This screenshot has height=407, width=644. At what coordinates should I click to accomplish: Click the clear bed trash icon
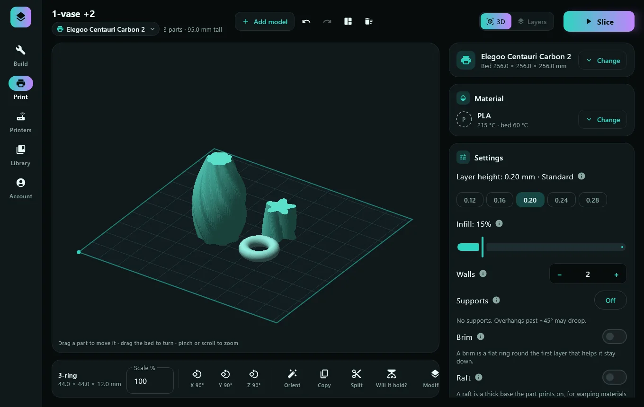click(369, 21)
